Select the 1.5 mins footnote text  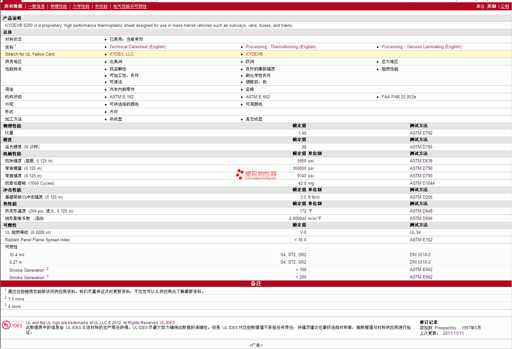[16, 299]
